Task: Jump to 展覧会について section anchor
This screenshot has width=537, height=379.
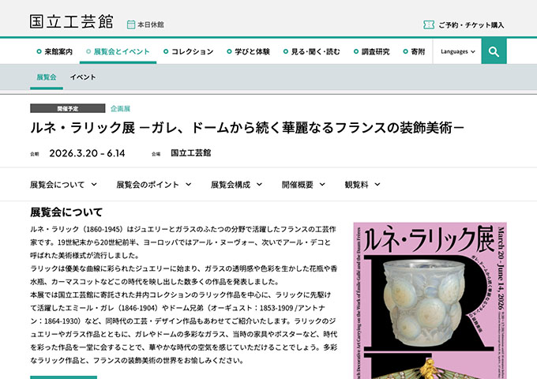Action: (x=63, y=185)
